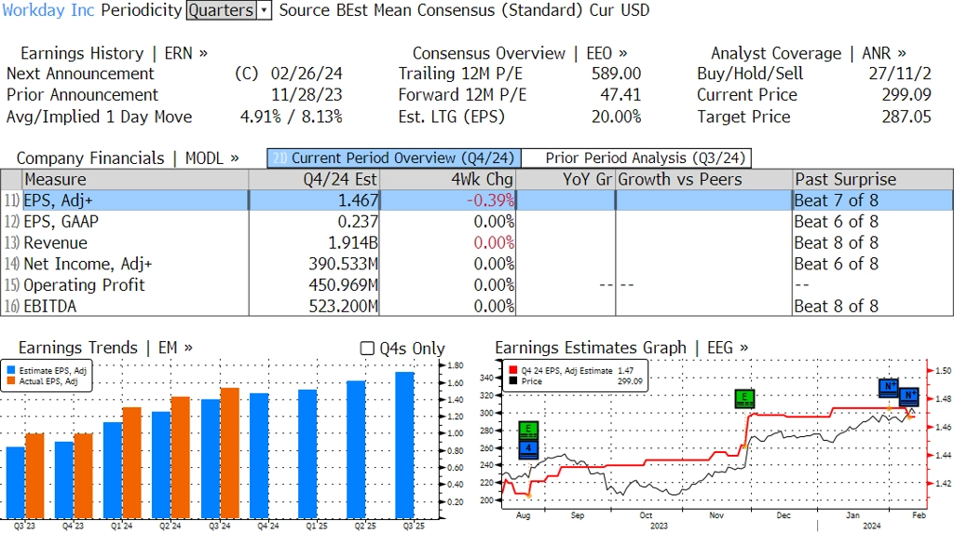Open Analyst Coverage ANR link
954x535 pixels.
(808, 53)
